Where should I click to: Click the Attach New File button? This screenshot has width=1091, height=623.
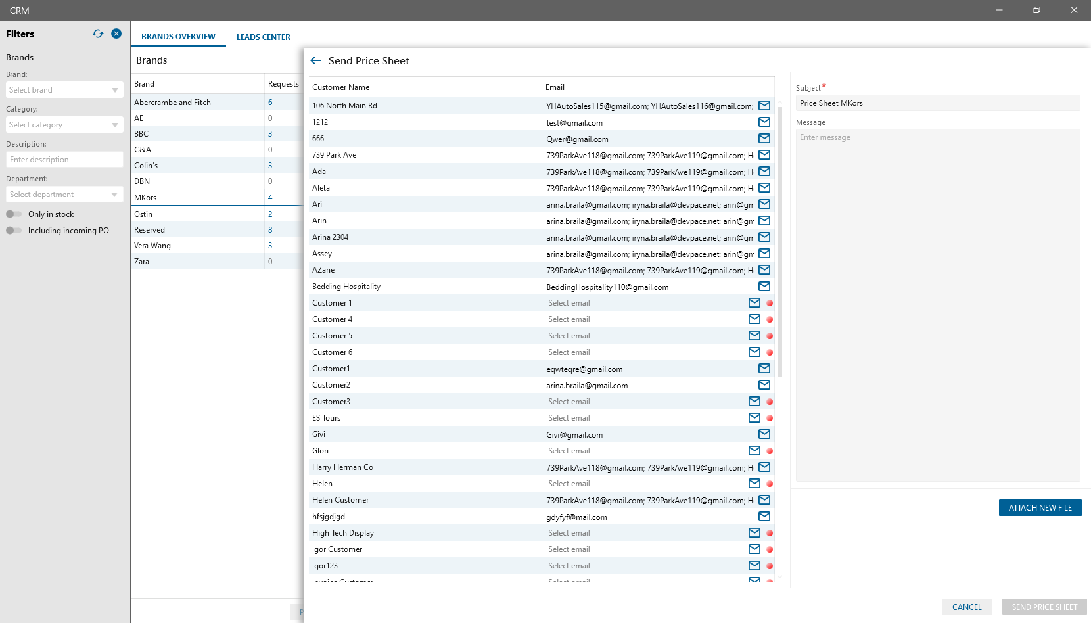pyautogui.click(x=1040, y=508)
